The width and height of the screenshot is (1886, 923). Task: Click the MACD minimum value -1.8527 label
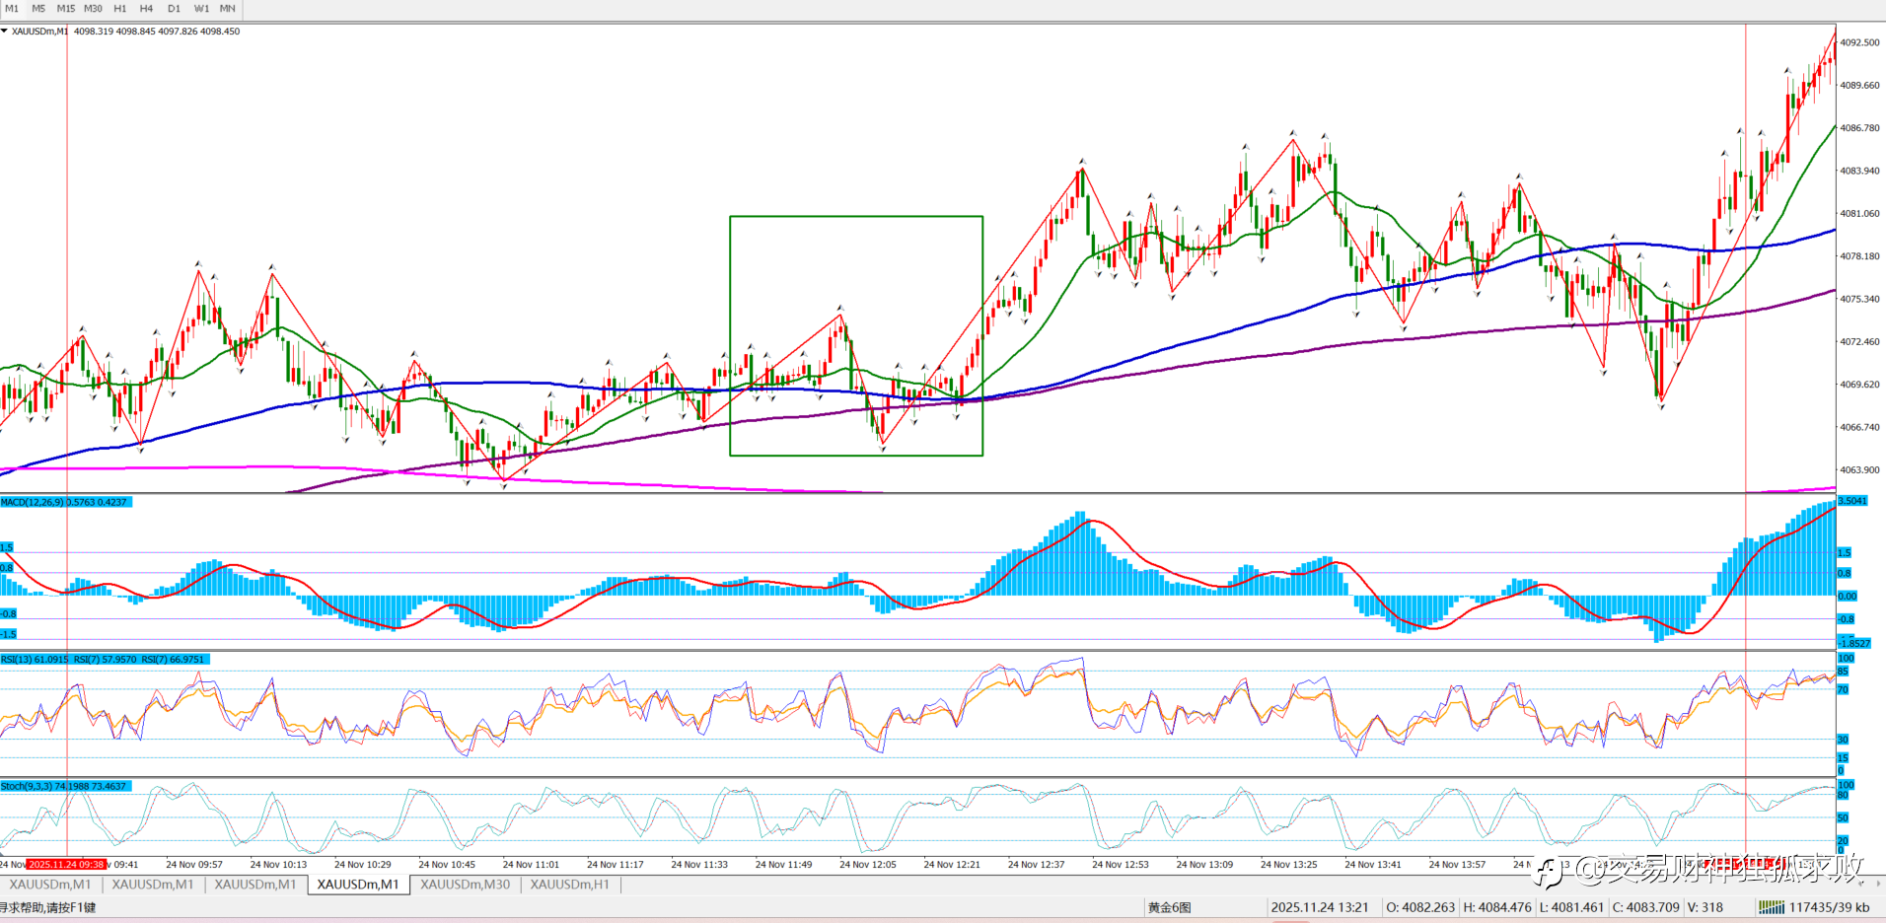pos(1855,643)
